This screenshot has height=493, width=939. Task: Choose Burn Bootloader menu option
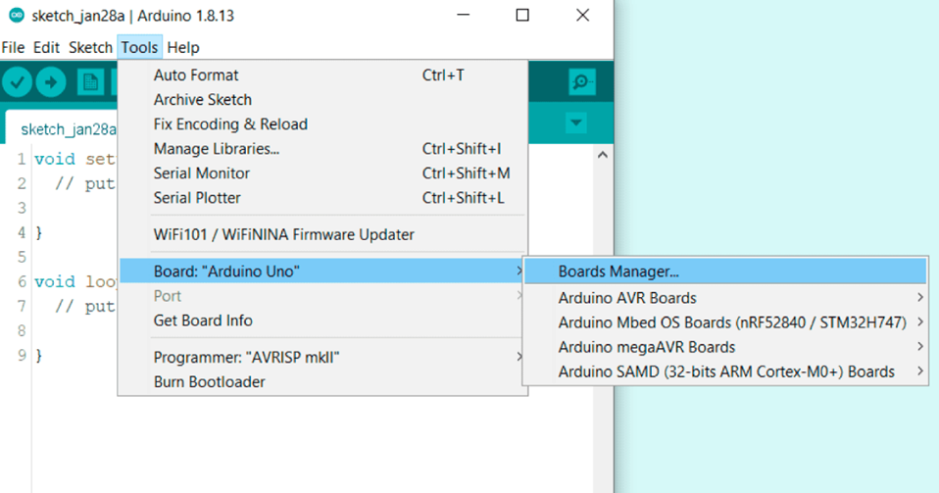pos(209,382)
